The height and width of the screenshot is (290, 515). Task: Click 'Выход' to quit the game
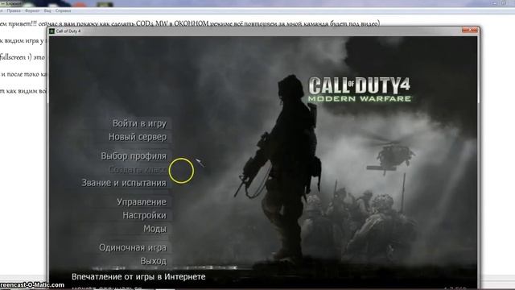tap(154, 261)
